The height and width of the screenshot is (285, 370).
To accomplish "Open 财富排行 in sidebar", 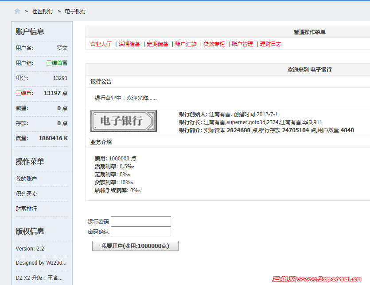I will pos(26,209).
